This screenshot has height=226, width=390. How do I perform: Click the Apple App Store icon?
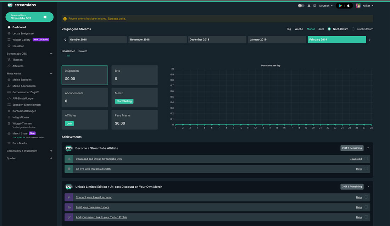[x=348, y=6]
